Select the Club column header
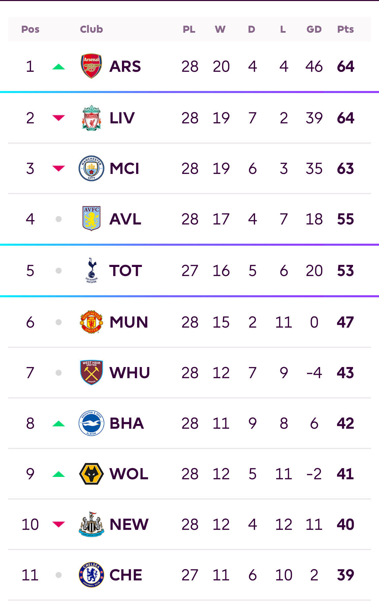Viewport: 379px width, 605px height. (x=91, y=29)
